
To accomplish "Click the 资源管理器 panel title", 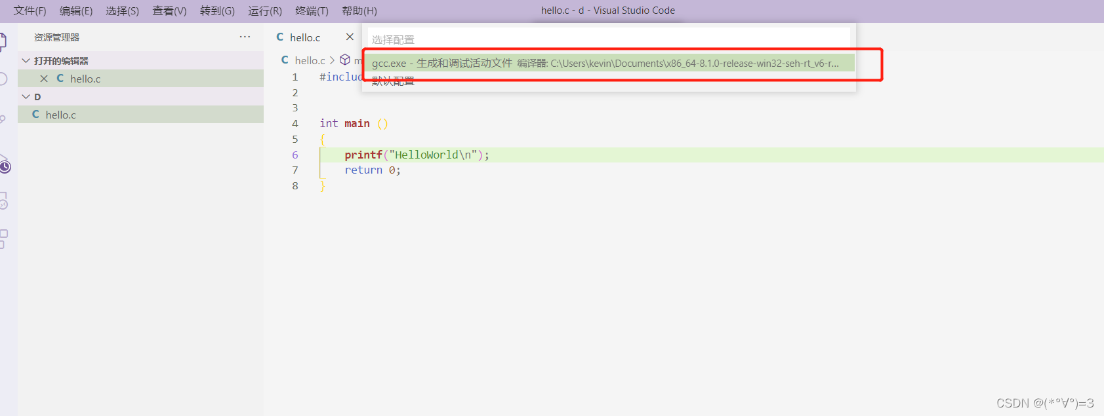I will (56, 37).
